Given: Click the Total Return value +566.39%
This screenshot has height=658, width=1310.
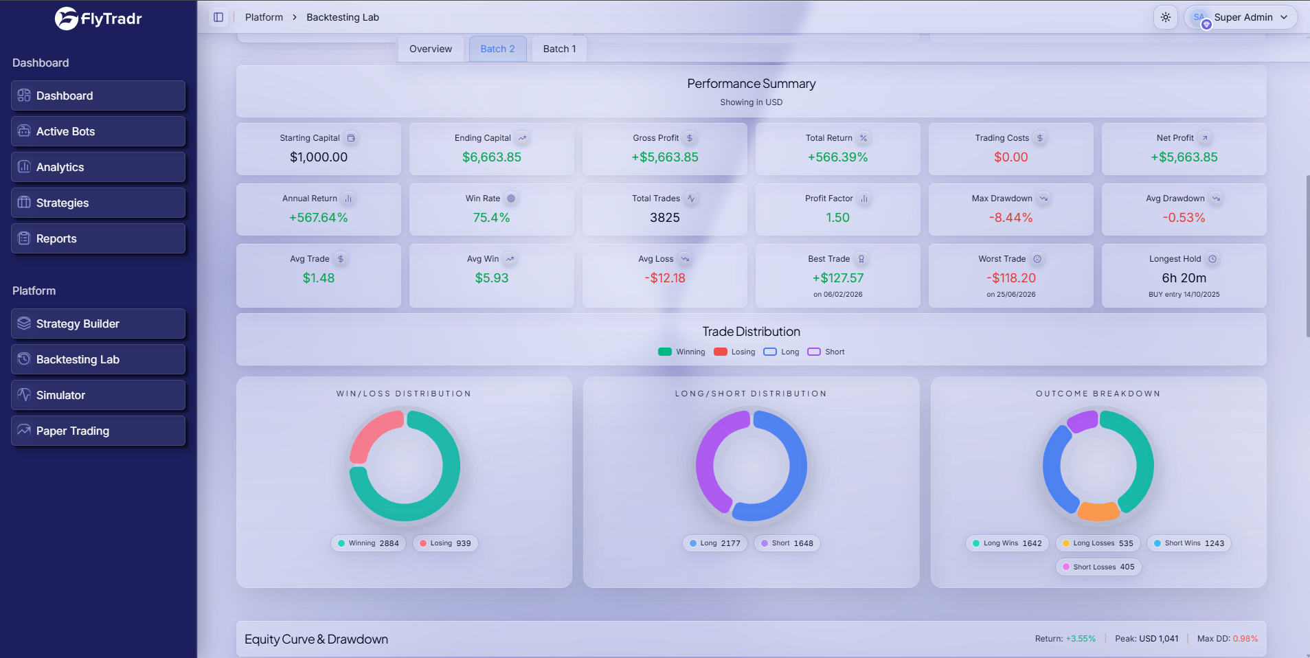Looking at the screenshot, I should pos(838,157).
